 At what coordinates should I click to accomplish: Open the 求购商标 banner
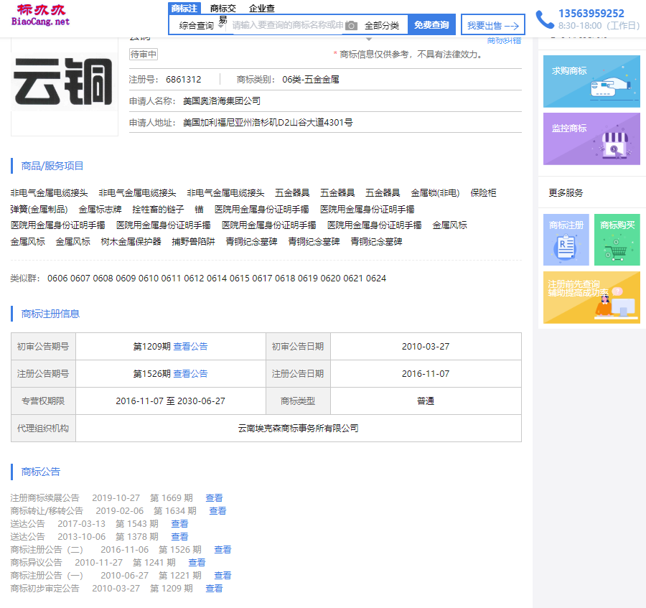[591, 82]
